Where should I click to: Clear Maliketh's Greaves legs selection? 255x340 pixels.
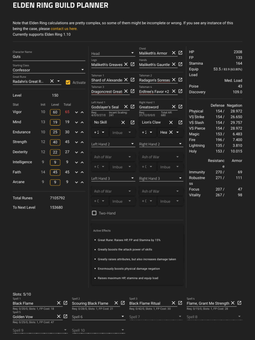(126, 64)
